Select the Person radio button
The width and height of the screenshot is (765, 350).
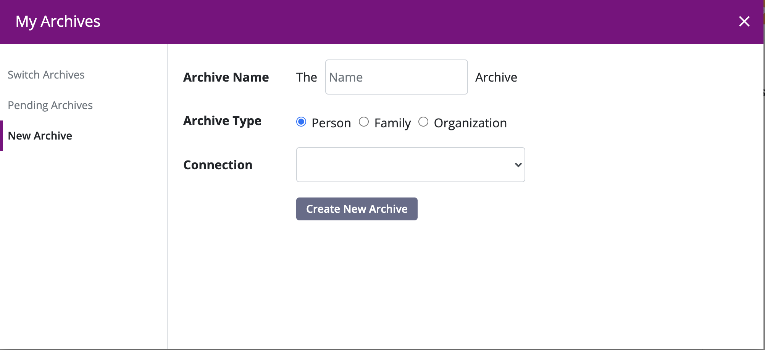tap(301, 122)
